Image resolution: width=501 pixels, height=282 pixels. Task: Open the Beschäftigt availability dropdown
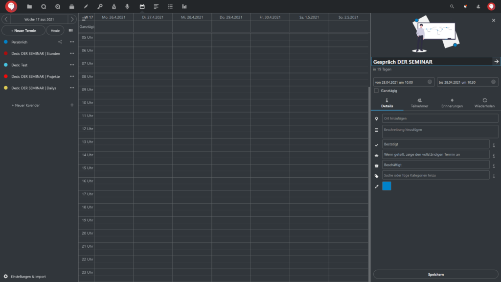pos(435,165)
